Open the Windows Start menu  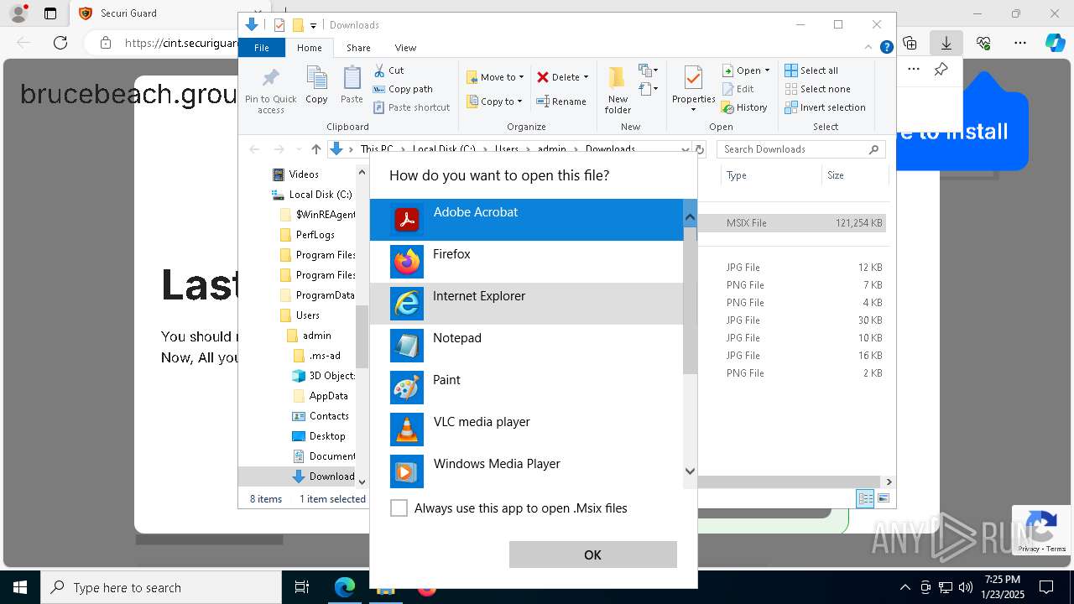(x=20, y=587)
